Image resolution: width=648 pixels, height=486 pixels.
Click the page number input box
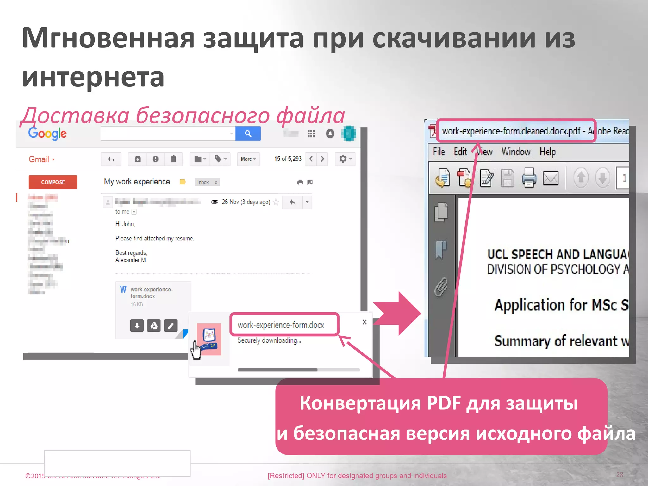click(x=623, y=178)
